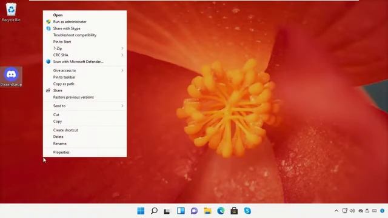Image resolution: width=388 pixels, height=218 pixels.
Task: Select the DiscordSetup desktop icon
Action: coord(11,77)
